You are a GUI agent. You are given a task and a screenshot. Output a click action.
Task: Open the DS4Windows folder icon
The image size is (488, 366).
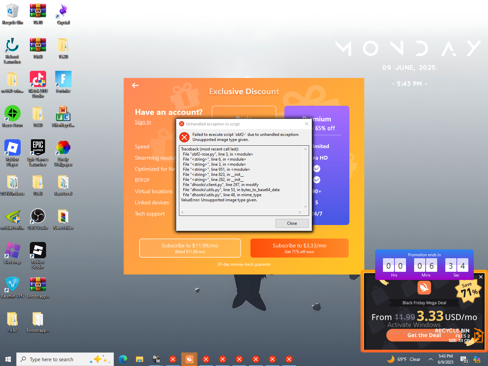[x=13, y=185]
